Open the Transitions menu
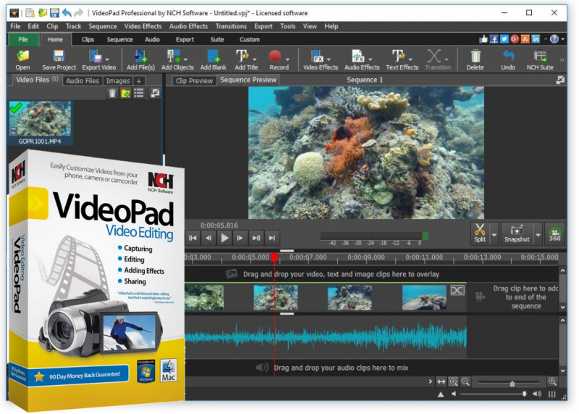This screenshot has width=579, height=414. (231, 26)
